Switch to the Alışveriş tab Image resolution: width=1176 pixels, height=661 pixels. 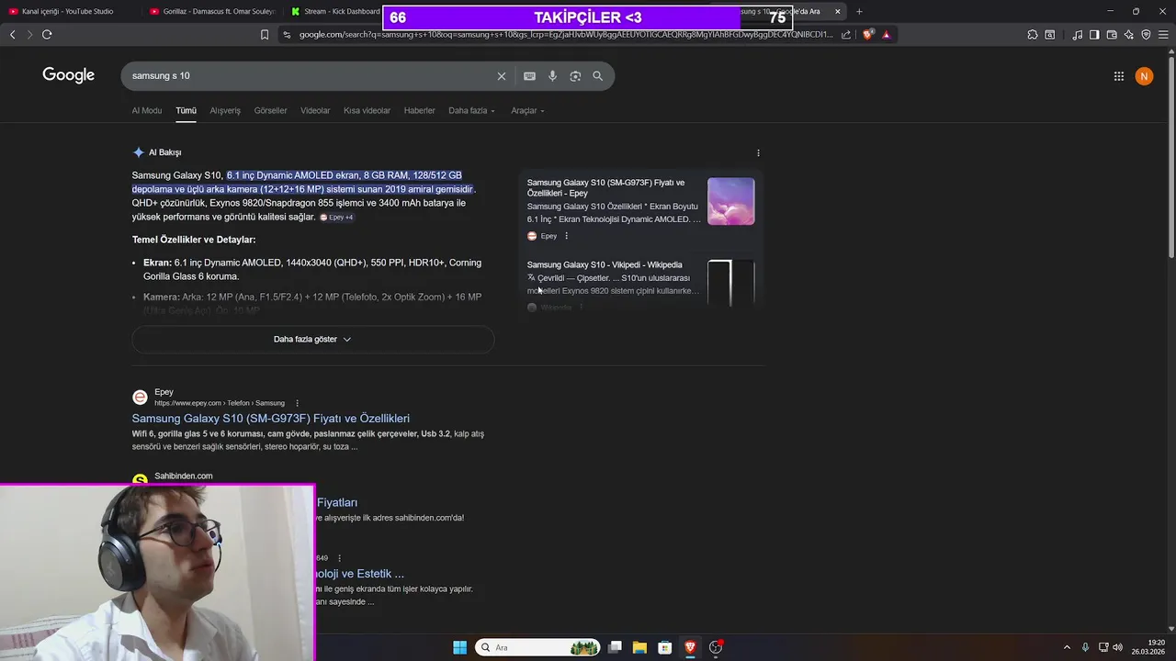pos(225,111)
